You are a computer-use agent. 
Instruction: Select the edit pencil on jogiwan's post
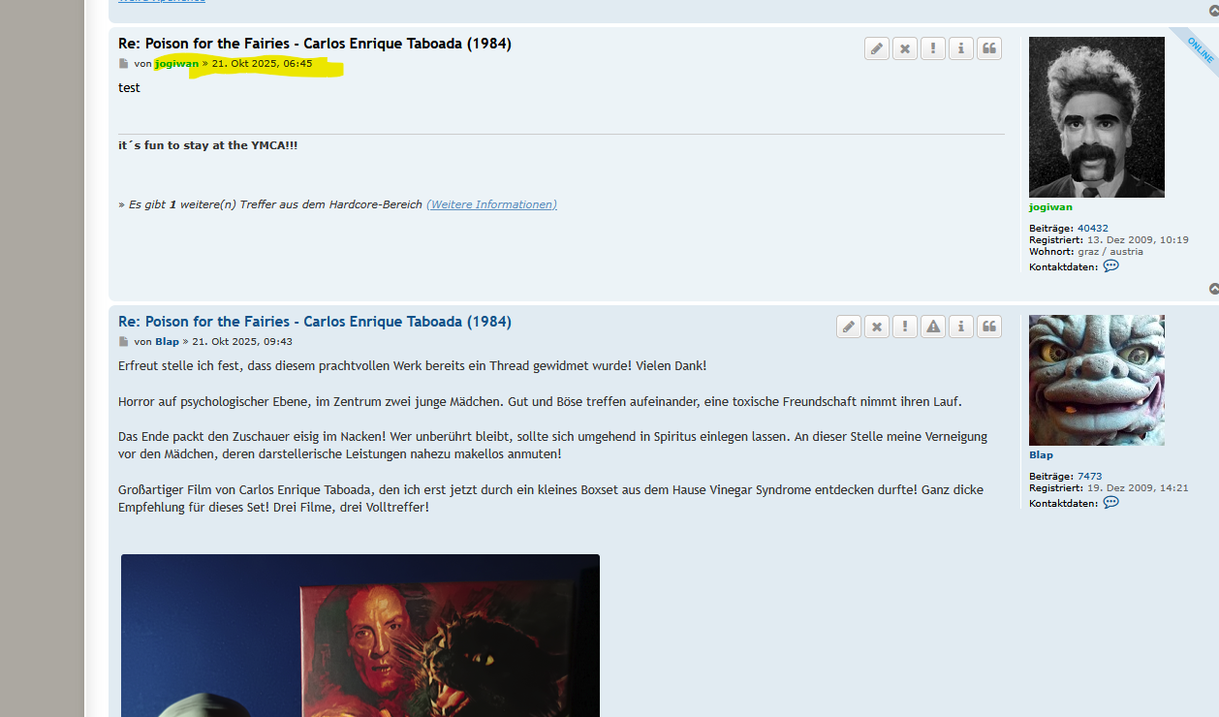click(876, 47)
